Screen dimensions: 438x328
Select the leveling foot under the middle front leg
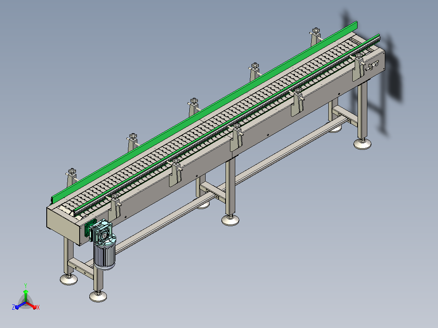point(230,220)
